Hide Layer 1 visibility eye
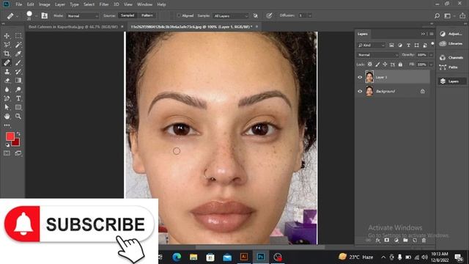 point(360,77)
